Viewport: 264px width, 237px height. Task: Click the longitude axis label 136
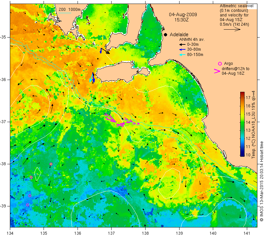78,233
